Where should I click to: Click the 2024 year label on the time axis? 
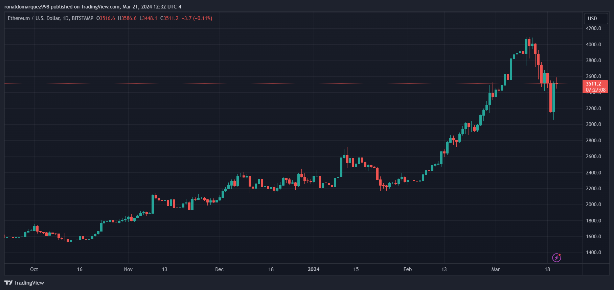[x=314, y=269]
